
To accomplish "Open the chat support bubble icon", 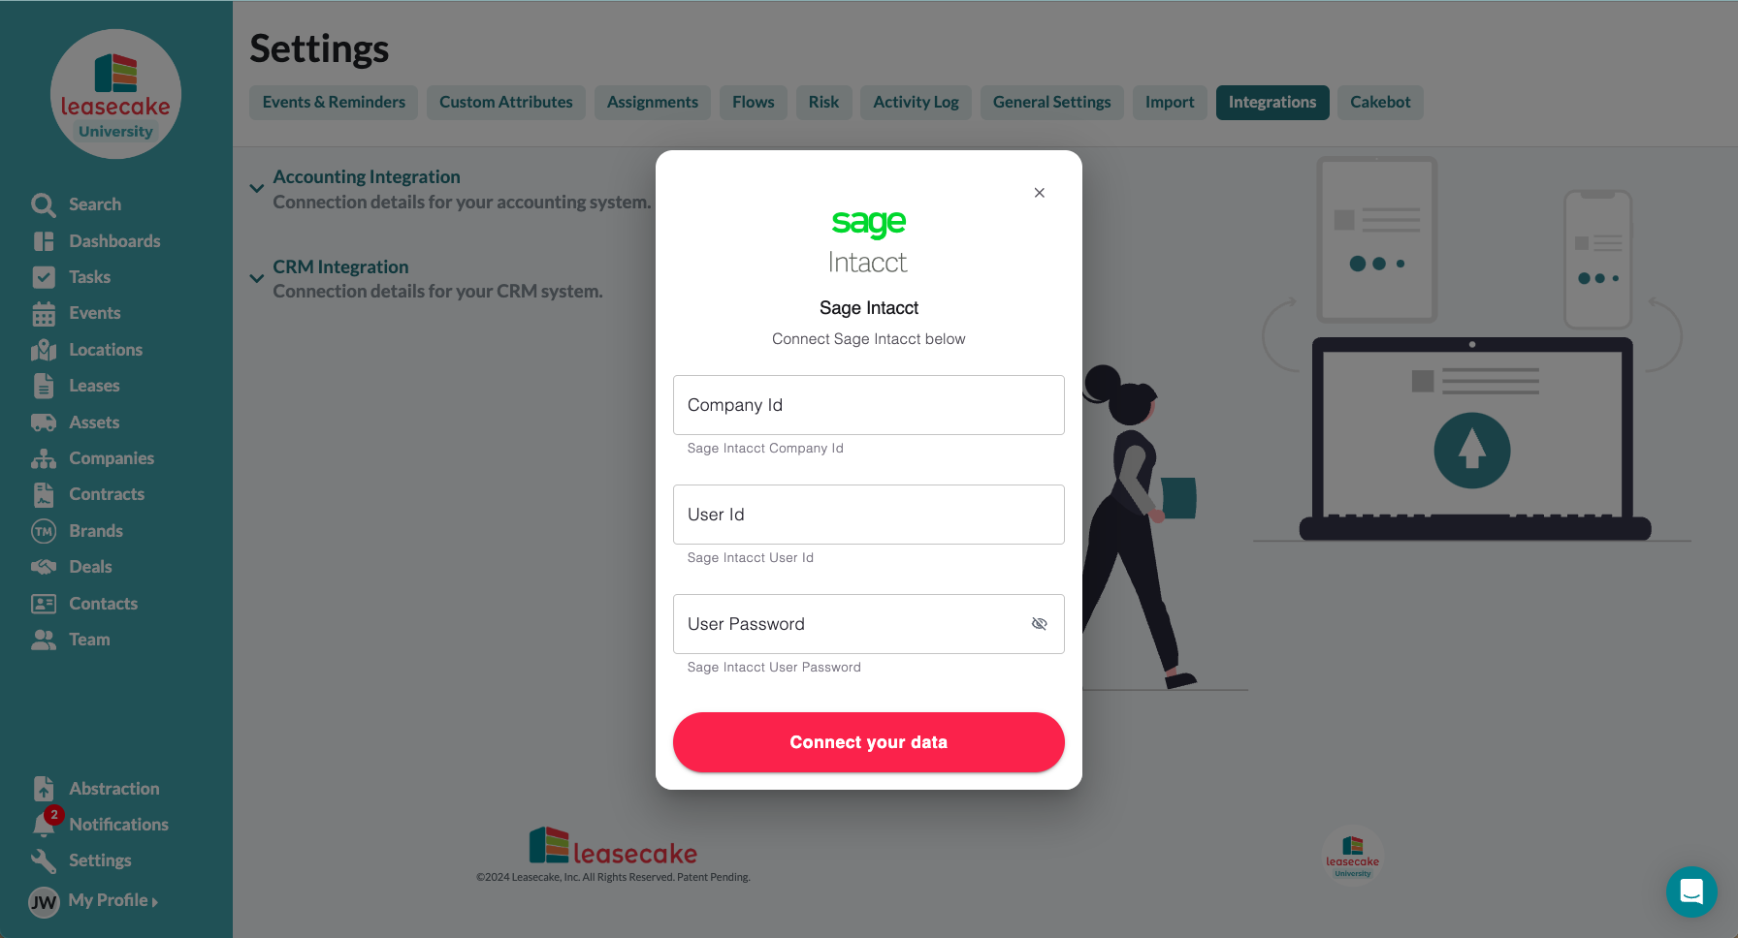I will point(1691,891).
